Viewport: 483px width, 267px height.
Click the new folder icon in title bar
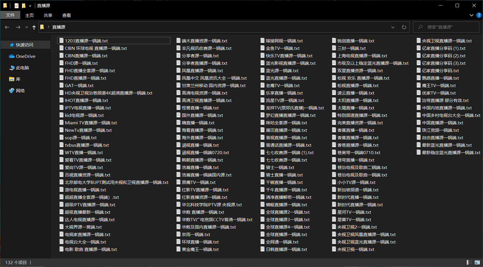(x=24, y=5)
